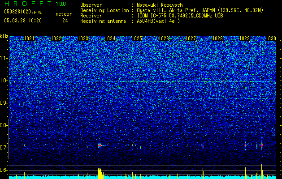Click the 0.9 kHz axis label
The height and width of the screenshot is (179, 282).
point(4,103)
